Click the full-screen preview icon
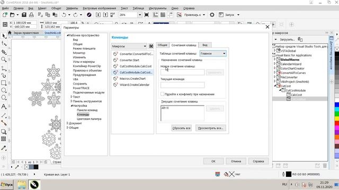 point(146,15)
